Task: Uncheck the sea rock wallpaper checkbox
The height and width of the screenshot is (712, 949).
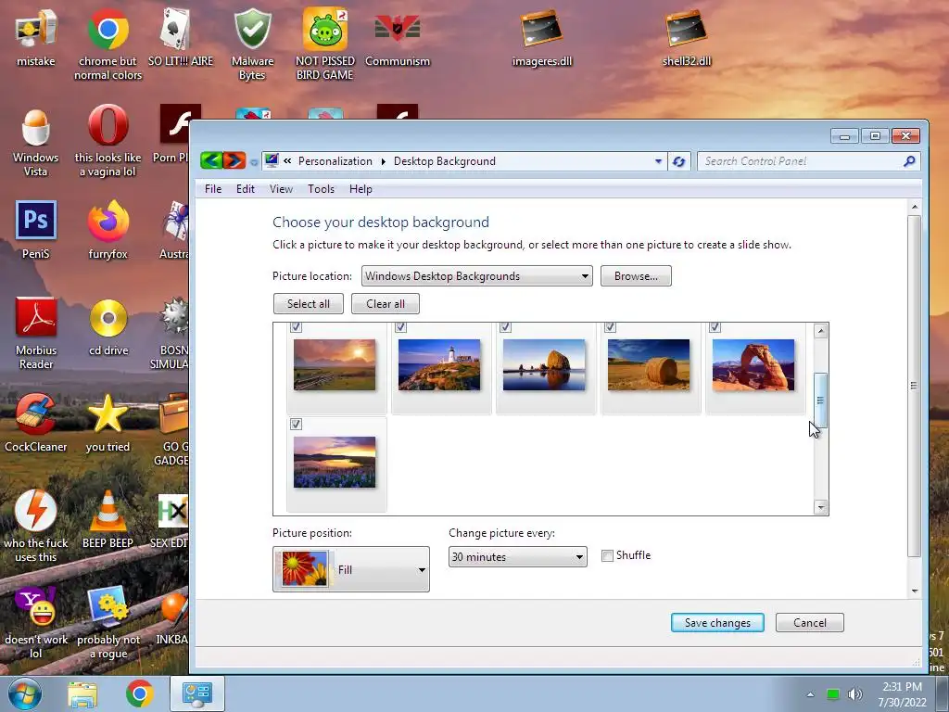Action: pyautogui.click(x=505, y=327)
